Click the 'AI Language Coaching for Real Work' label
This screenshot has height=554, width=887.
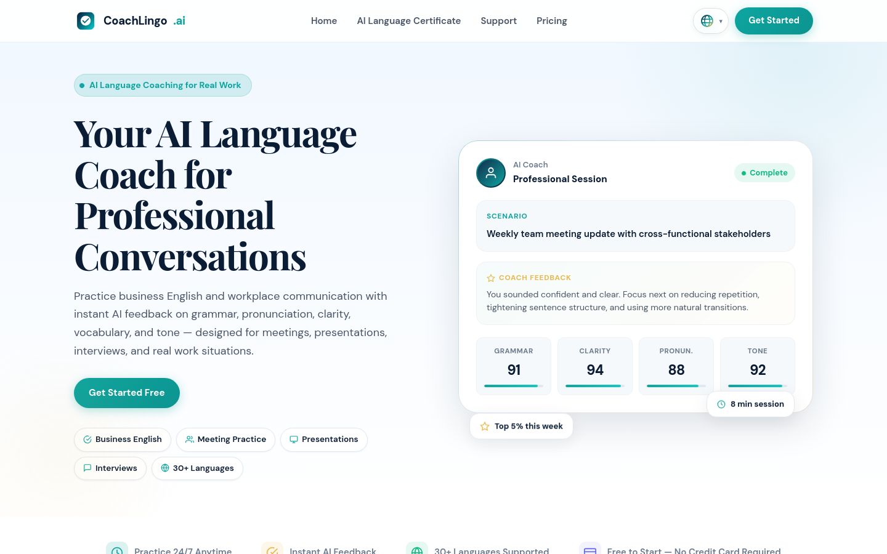165,86
